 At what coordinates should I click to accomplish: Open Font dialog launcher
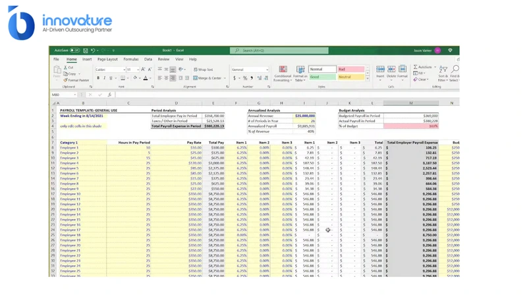[153, 87]
